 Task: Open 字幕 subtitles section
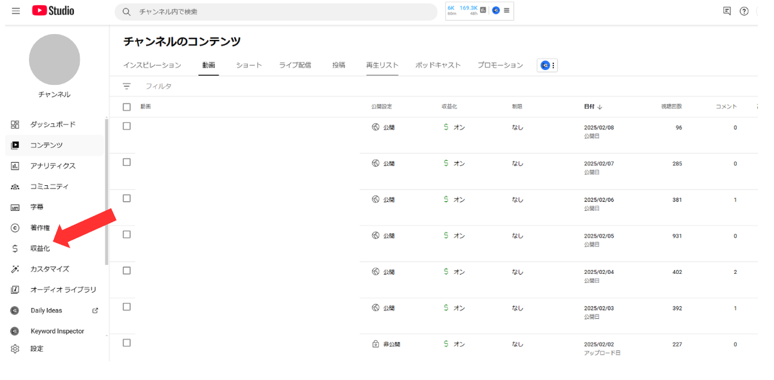coord(37,207)
